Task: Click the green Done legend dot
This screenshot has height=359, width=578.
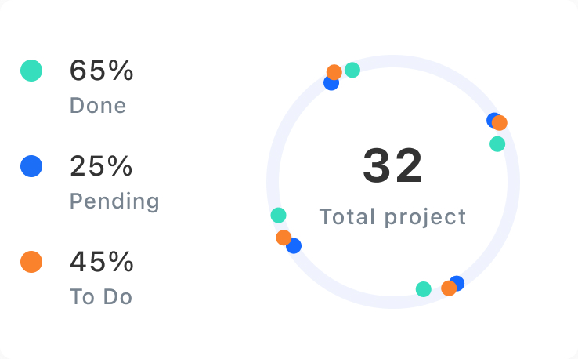Action: (31, 71)
